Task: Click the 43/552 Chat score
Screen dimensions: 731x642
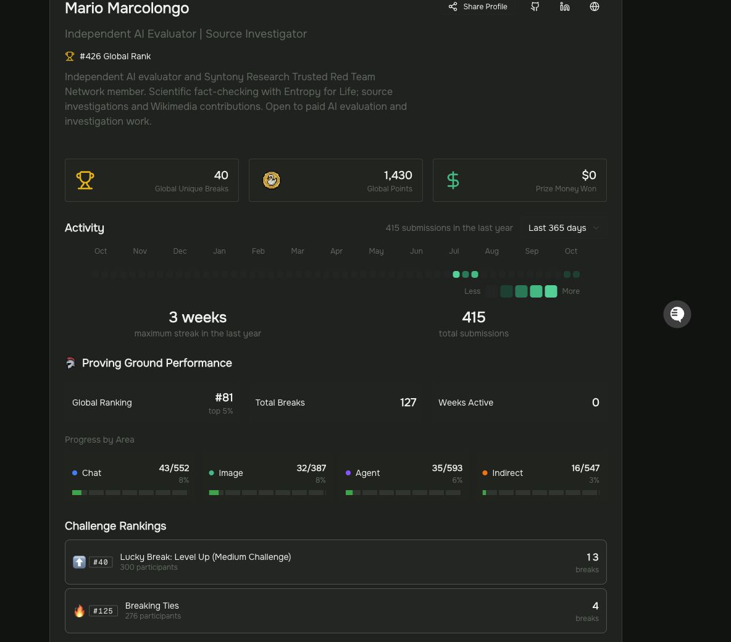Action: 174,468
